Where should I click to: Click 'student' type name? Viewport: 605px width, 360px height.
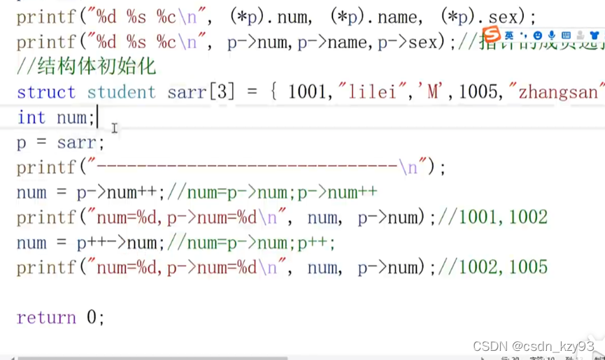point(121,92)
